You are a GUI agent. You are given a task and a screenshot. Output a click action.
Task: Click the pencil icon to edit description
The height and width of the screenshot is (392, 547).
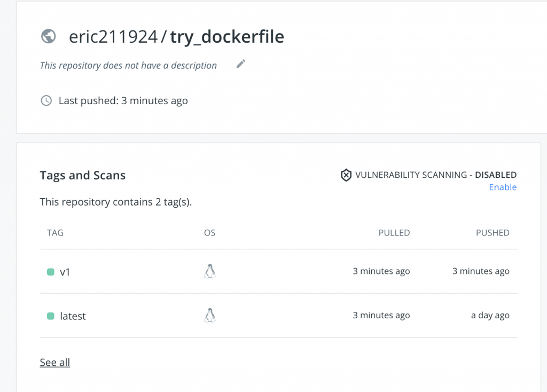tap(241, 64)
